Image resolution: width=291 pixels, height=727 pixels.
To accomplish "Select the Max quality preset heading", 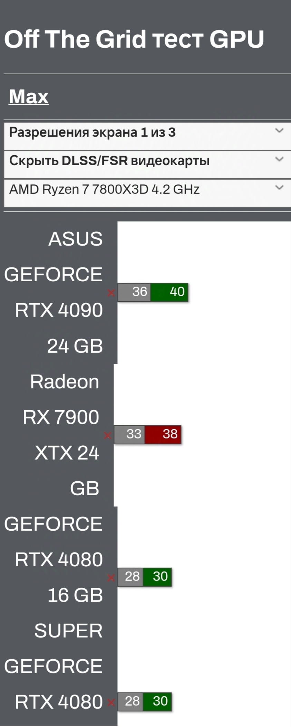I will [x=29, y=96].
